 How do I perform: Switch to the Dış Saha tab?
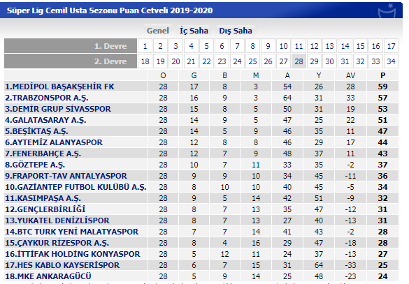tap(236, 31)
